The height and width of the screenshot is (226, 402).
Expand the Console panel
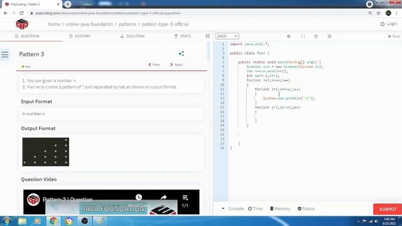click(x=233, y=208)
